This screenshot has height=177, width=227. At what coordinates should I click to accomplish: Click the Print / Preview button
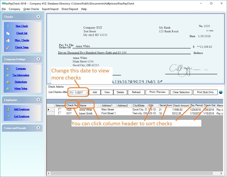[157, 92]
